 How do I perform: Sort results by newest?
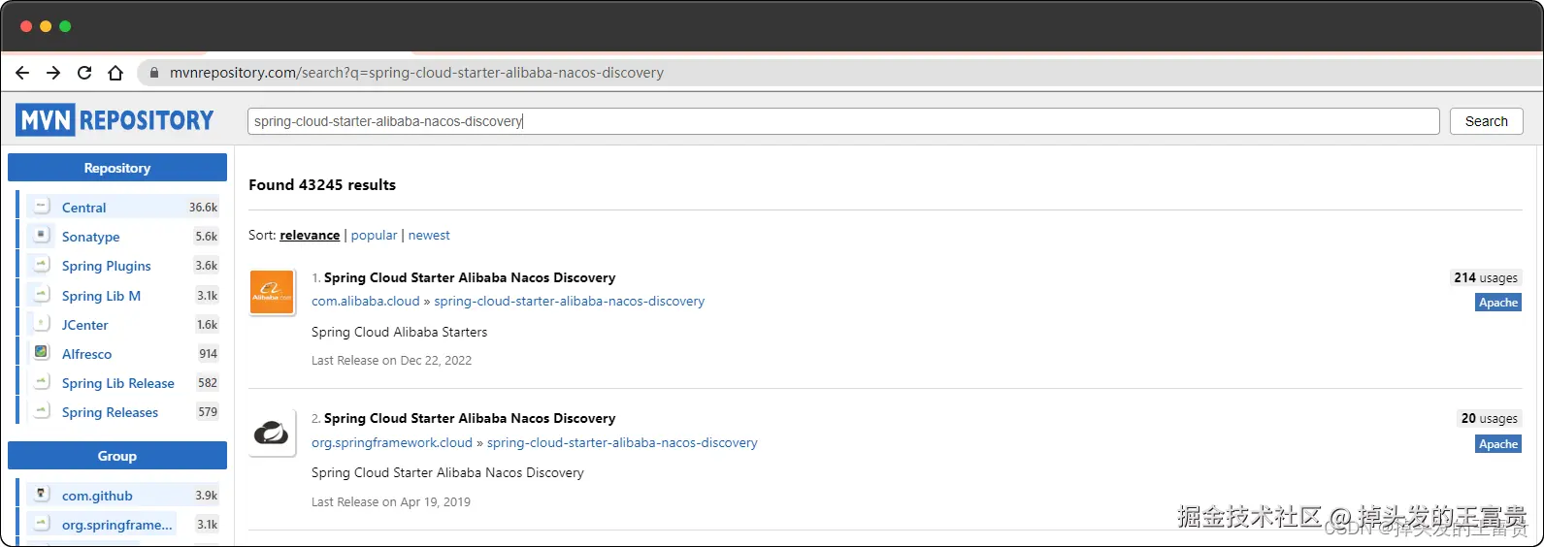click(x=429, y=235)
